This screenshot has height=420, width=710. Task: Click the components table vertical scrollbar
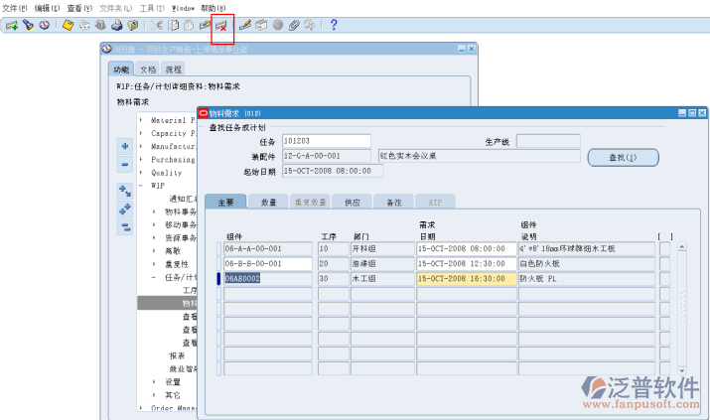(681, 298)
